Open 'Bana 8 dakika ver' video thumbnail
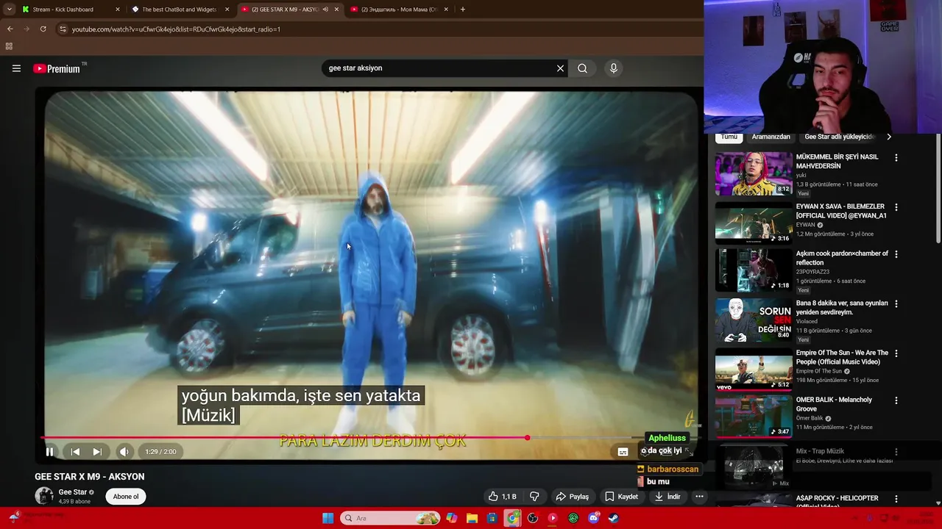This screenshot has width=942, height=529. pos(754,320)
